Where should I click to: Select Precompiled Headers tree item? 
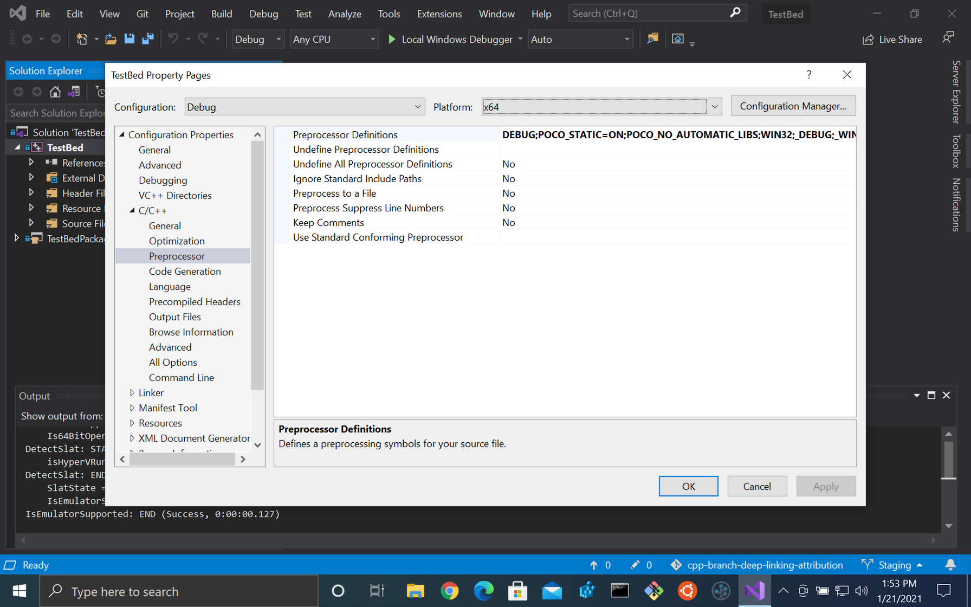pyautogui.click(x=195, y=301)
